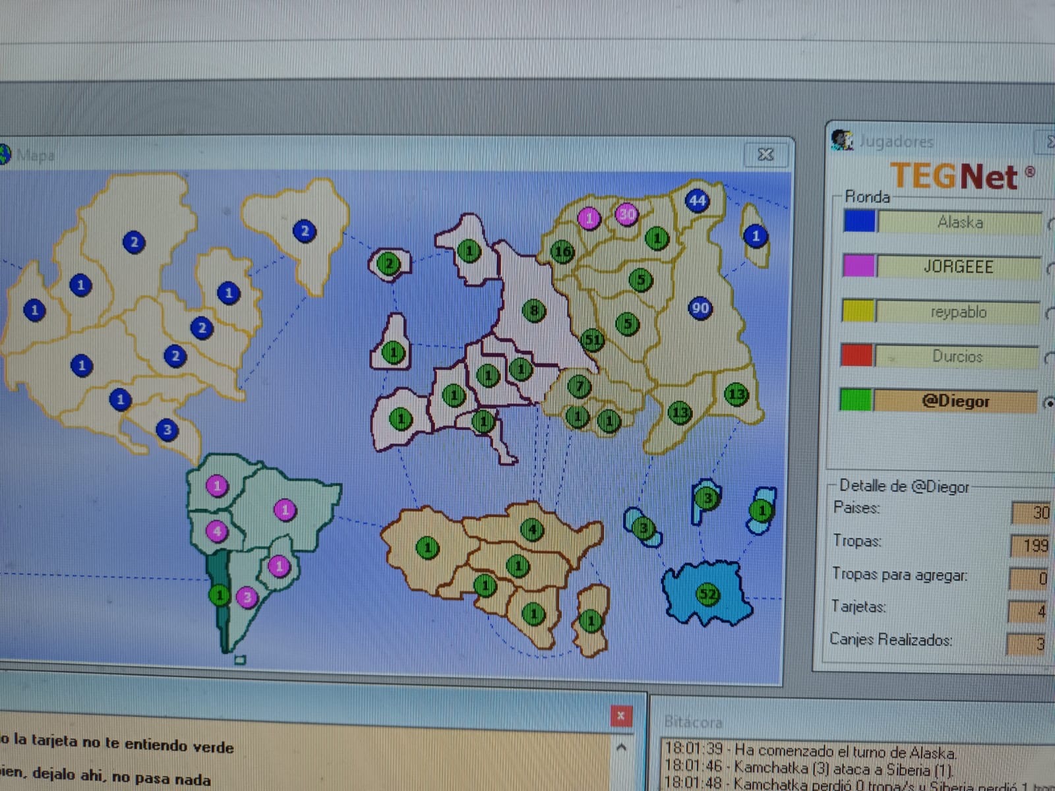This screenshot has height=791, width=1055.
Task: Click the Mapa window globe icon
Action: 5,154
